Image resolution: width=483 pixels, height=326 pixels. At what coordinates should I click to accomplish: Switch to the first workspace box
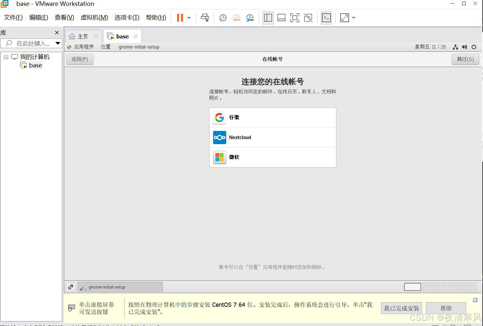413,287
